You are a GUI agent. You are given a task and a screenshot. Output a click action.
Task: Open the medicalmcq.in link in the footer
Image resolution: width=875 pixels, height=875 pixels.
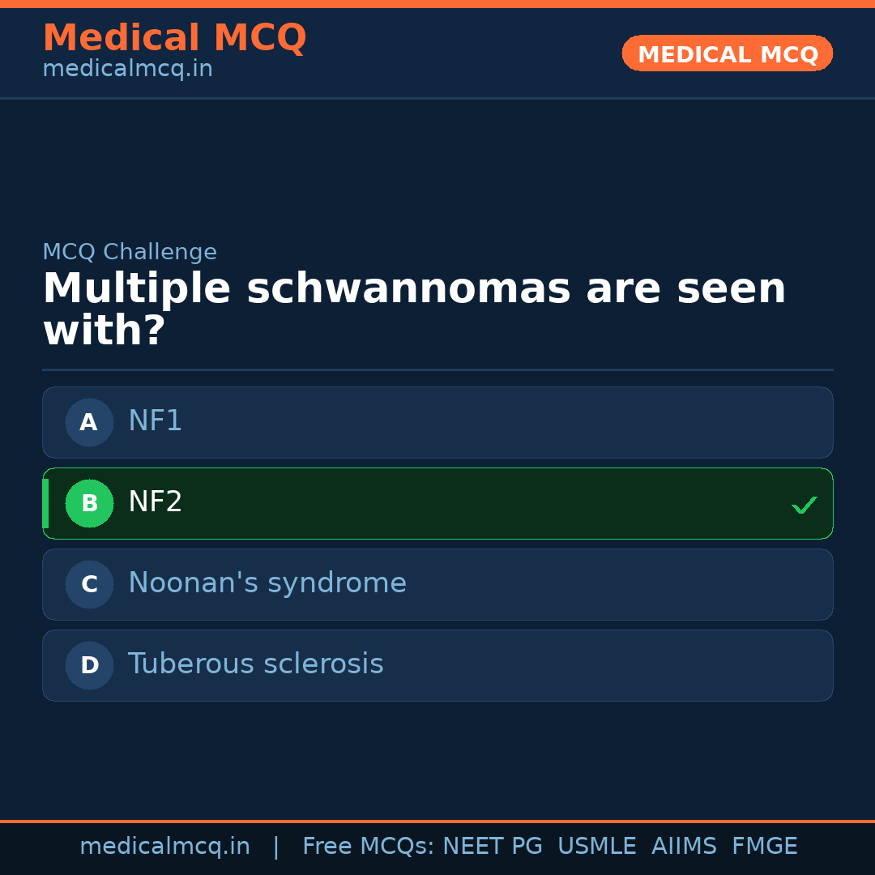click(x=164, y=847)
